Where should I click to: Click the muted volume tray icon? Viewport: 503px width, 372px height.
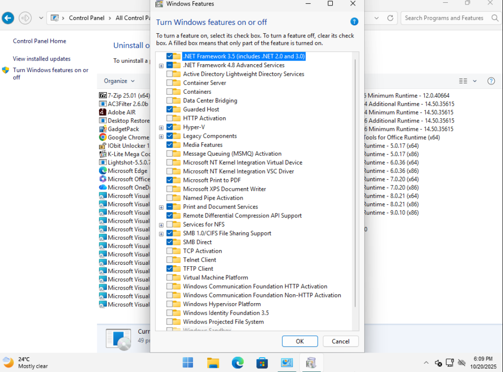[438, 363]
